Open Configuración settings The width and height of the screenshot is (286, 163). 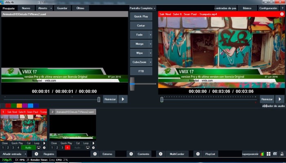point(268,8)
